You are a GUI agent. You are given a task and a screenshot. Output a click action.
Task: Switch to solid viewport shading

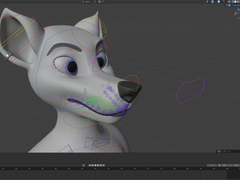[235, 1]
